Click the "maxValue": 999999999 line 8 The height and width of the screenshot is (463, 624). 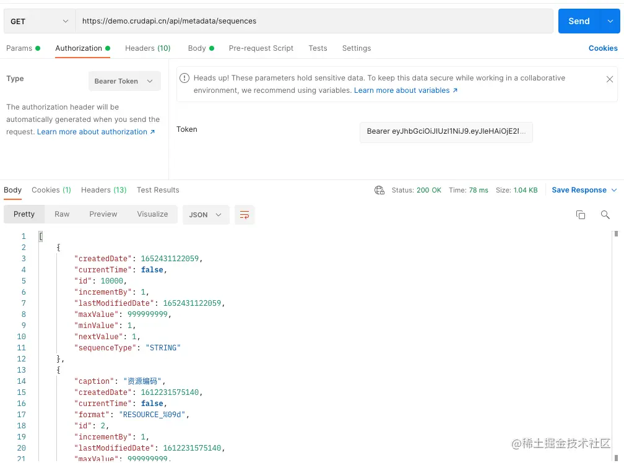pyautogui.click(x=123, y=314)
